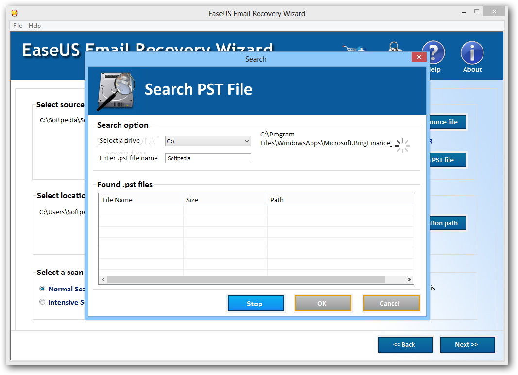Select the Intensive Scan radio button
Image resolution: width=518 pixels, height=375 pixels.
[42, 302]
